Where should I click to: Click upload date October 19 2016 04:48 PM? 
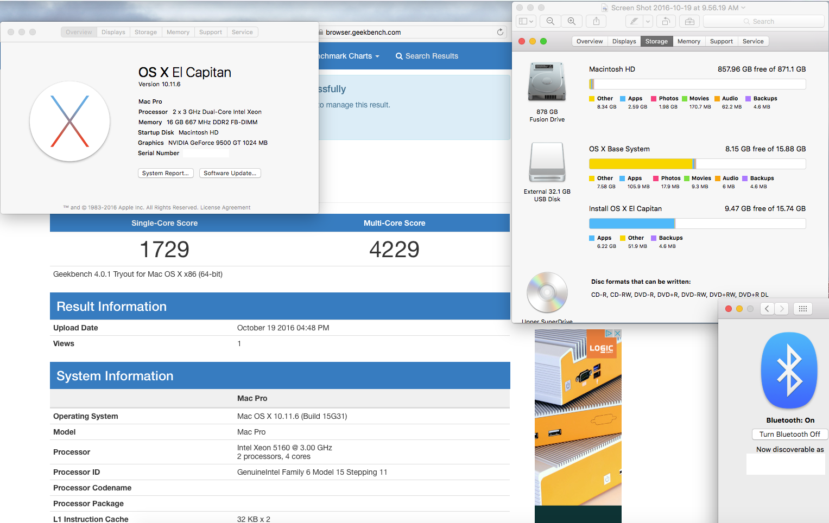283,328
